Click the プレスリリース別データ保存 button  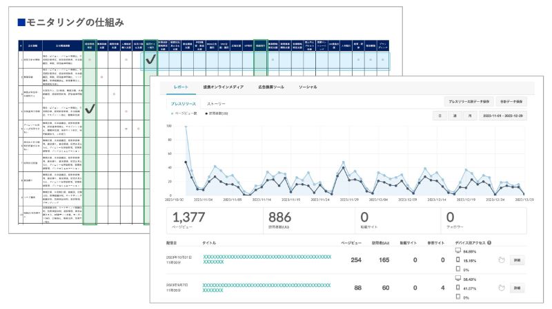pos(469,101)
